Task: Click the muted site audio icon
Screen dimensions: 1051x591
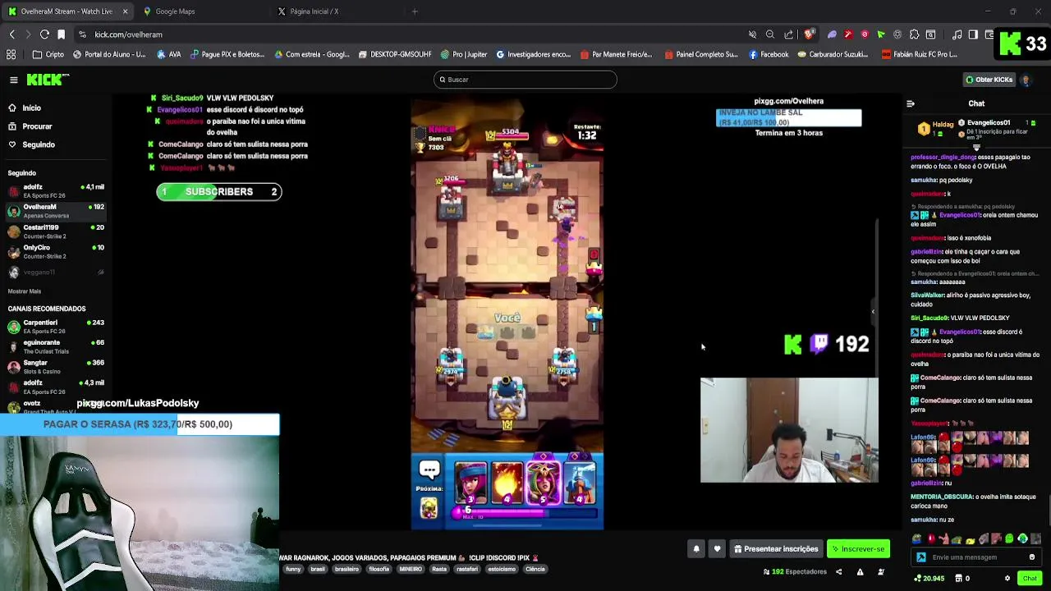Action: 752,34
